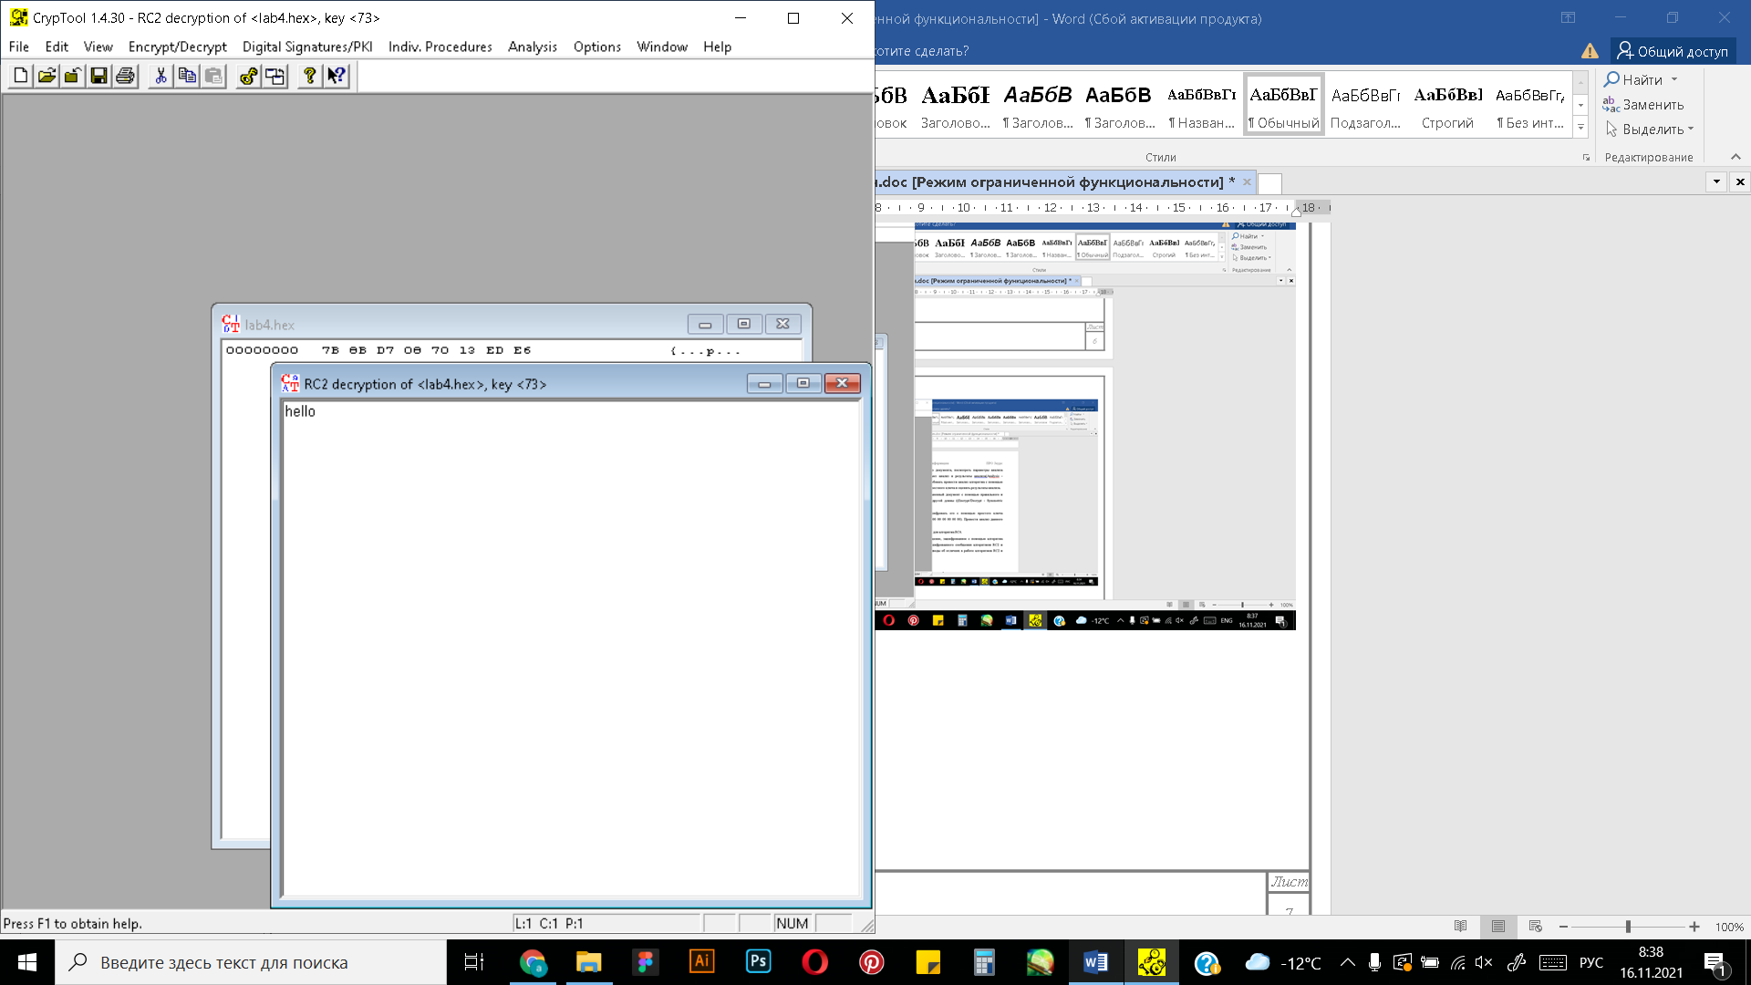Click the Close file icon in CrypTool toolbar

click(72, 76)
